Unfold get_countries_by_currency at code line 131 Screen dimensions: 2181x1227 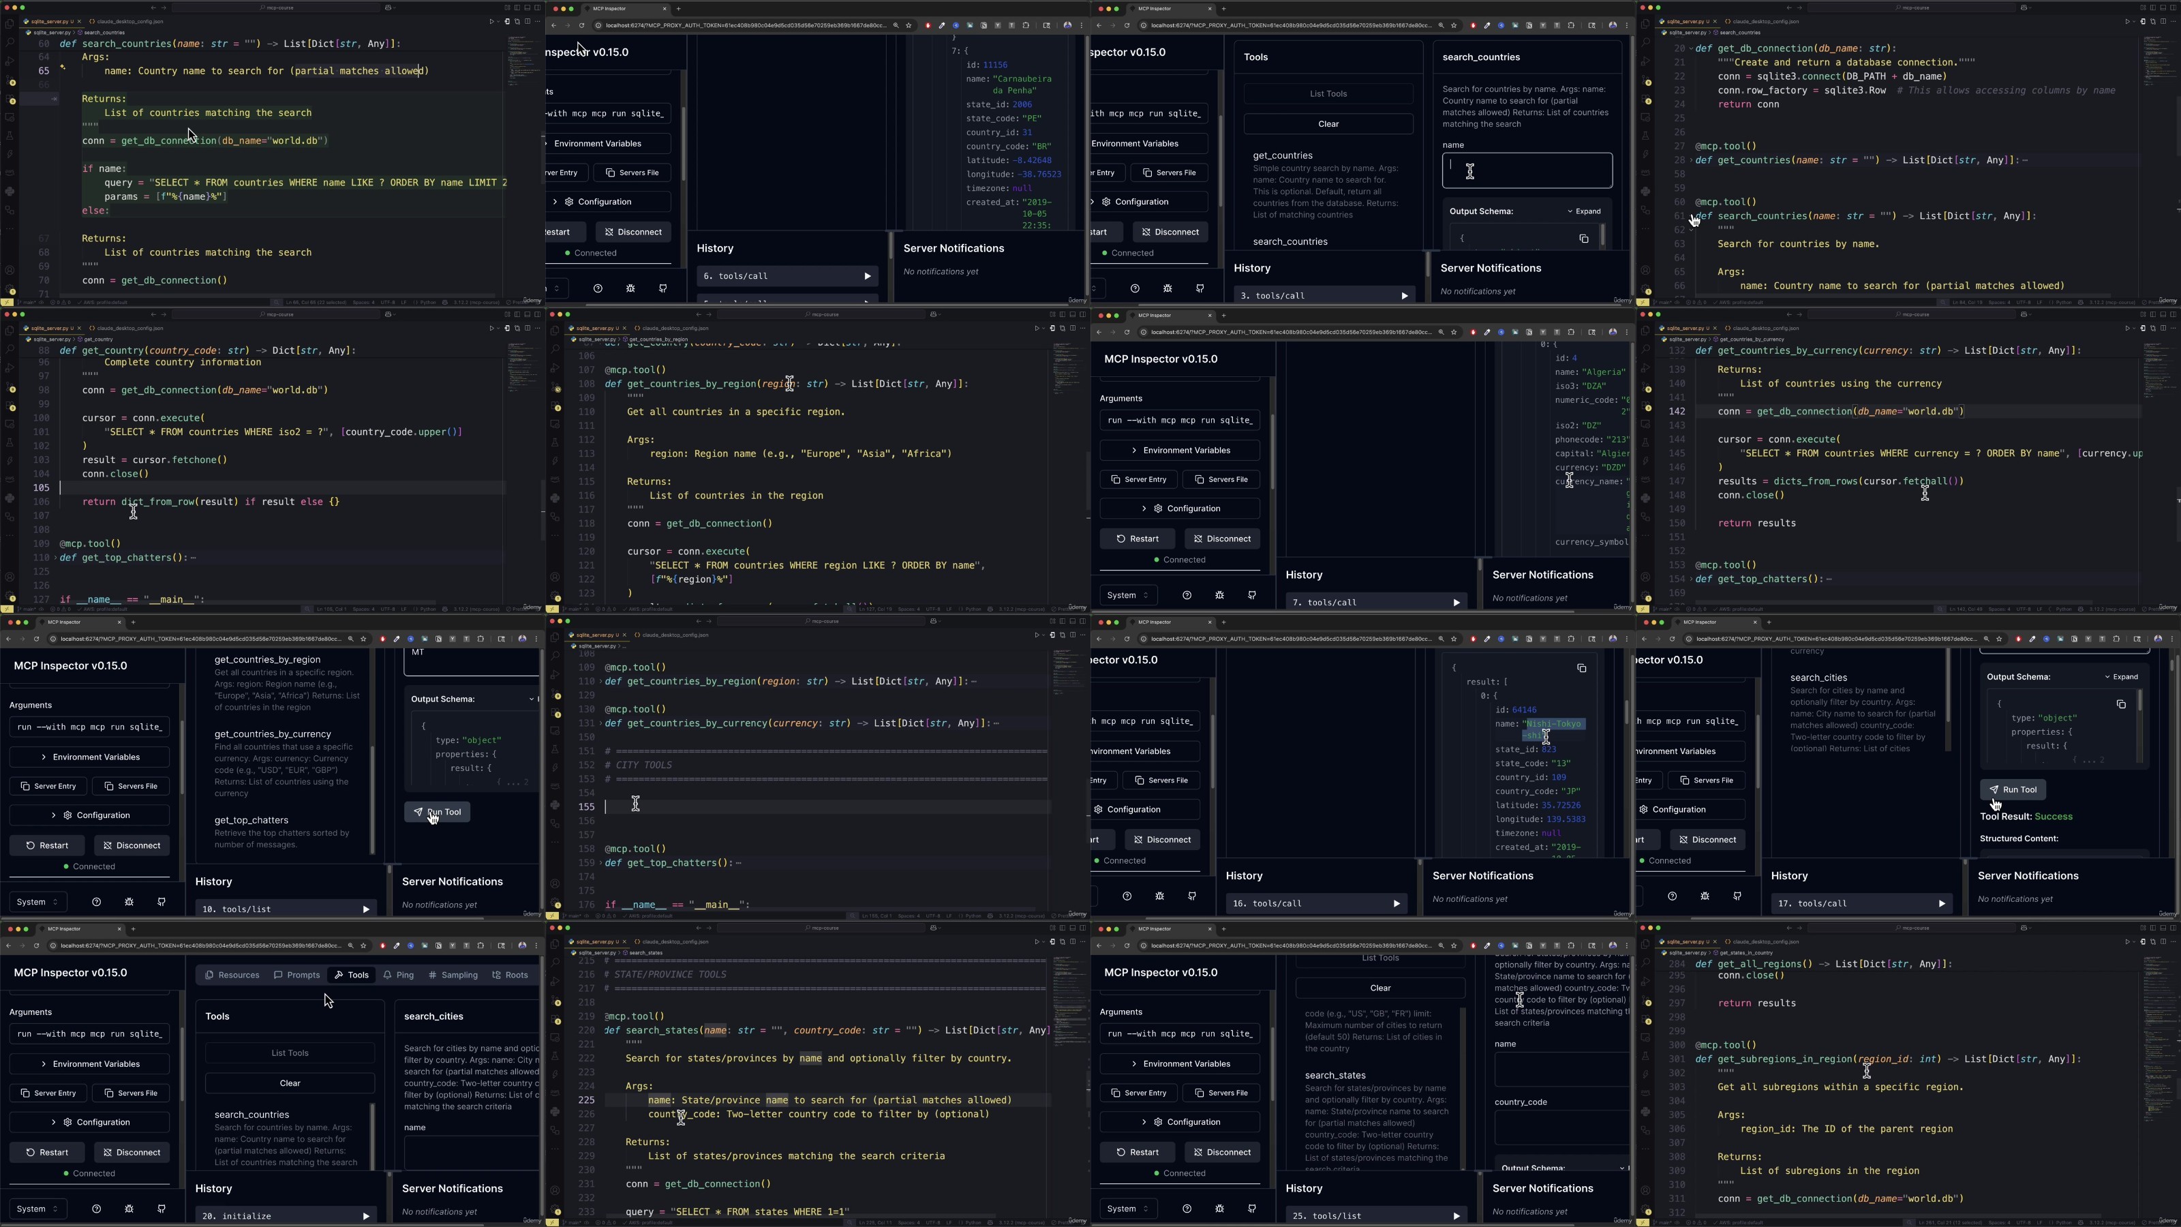pos(601,723)
